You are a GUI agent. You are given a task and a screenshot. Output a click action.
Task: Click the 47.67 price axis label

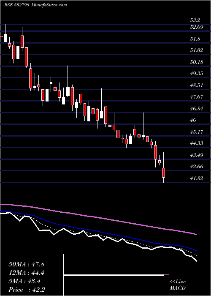[x=197, y=97]
